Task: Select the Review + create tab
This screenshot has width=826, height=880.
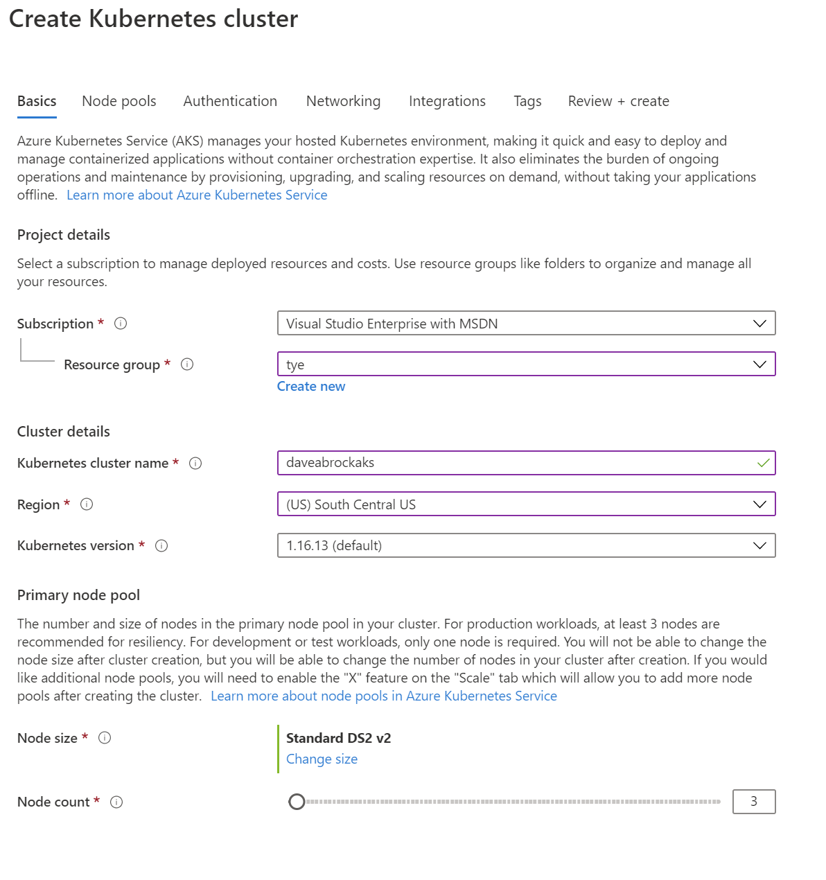Action: point(617,101)
